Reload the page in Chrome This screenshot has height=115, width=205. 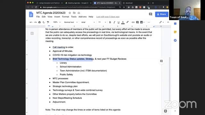(x=36, y=7)
